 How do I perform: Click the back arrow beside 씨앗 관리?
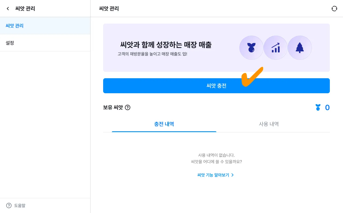click(8, 9)
